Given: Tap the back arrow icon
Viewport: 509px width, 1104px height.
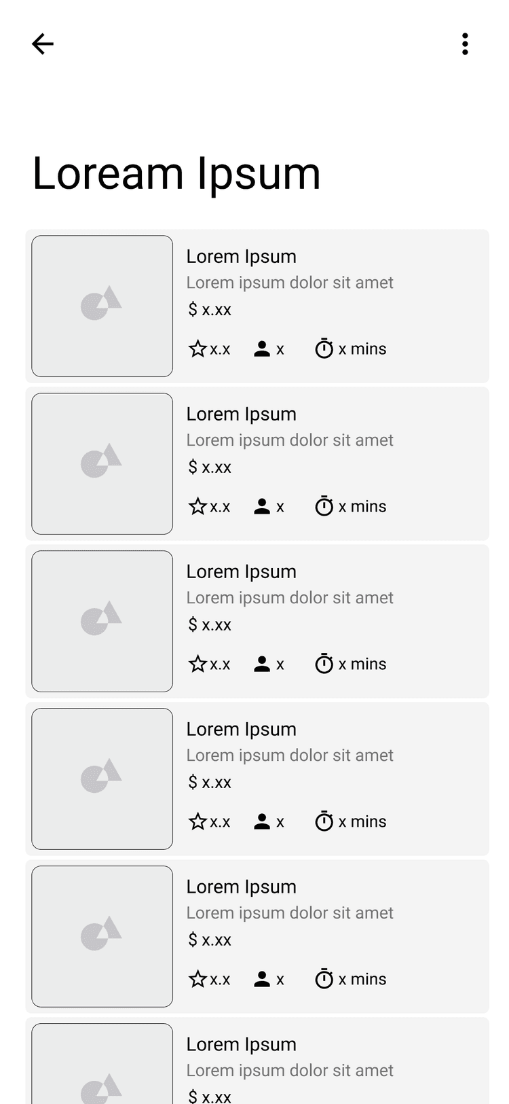Looking at the screenshot, I should (x=43, y=44).
